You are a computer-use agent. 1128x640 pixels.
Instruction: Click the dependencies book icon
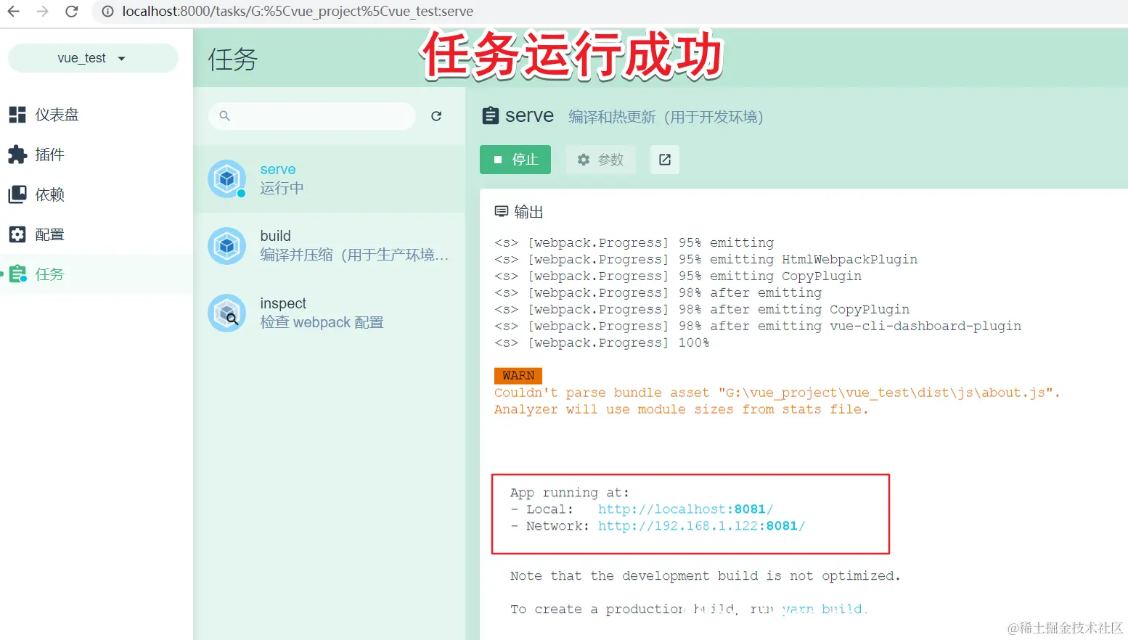click(x=17, y=194)
